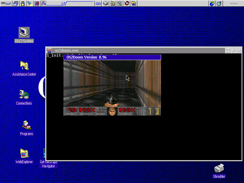Click the lockup padlock icon

[x=23, y=3]
